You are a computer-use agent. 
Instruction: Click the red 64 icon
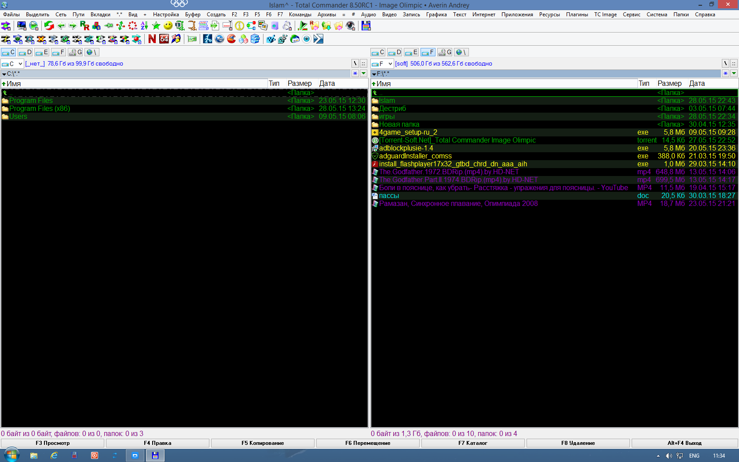164,39
